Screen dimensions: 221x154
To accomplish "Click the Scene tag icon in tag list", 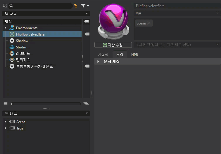I will (12, 122).
